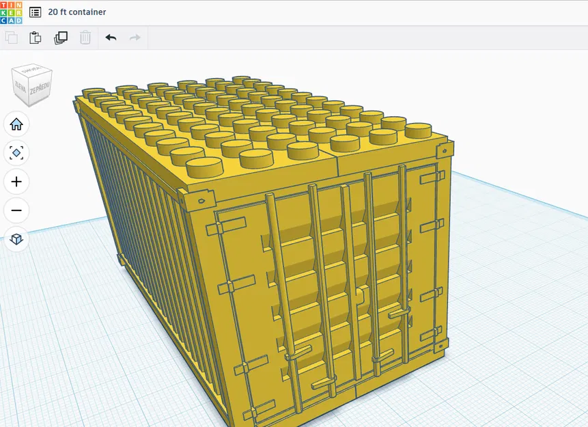Click the design name 20 ft container

(76, 12)
